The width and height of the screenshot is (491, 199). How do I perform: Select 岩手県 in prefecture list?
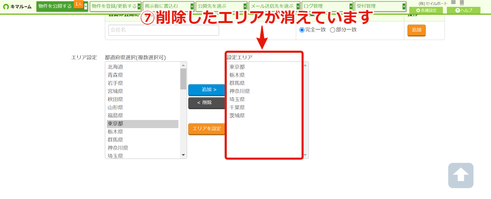[x=142, y=83]
